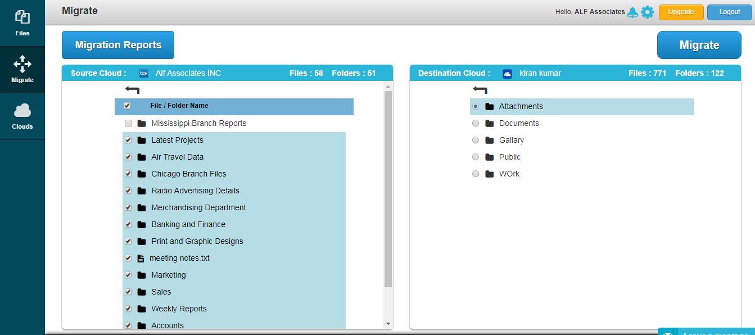755x335 pixels.
Task: Click the OneDrive cloud icon
Action: coord(507,74)
